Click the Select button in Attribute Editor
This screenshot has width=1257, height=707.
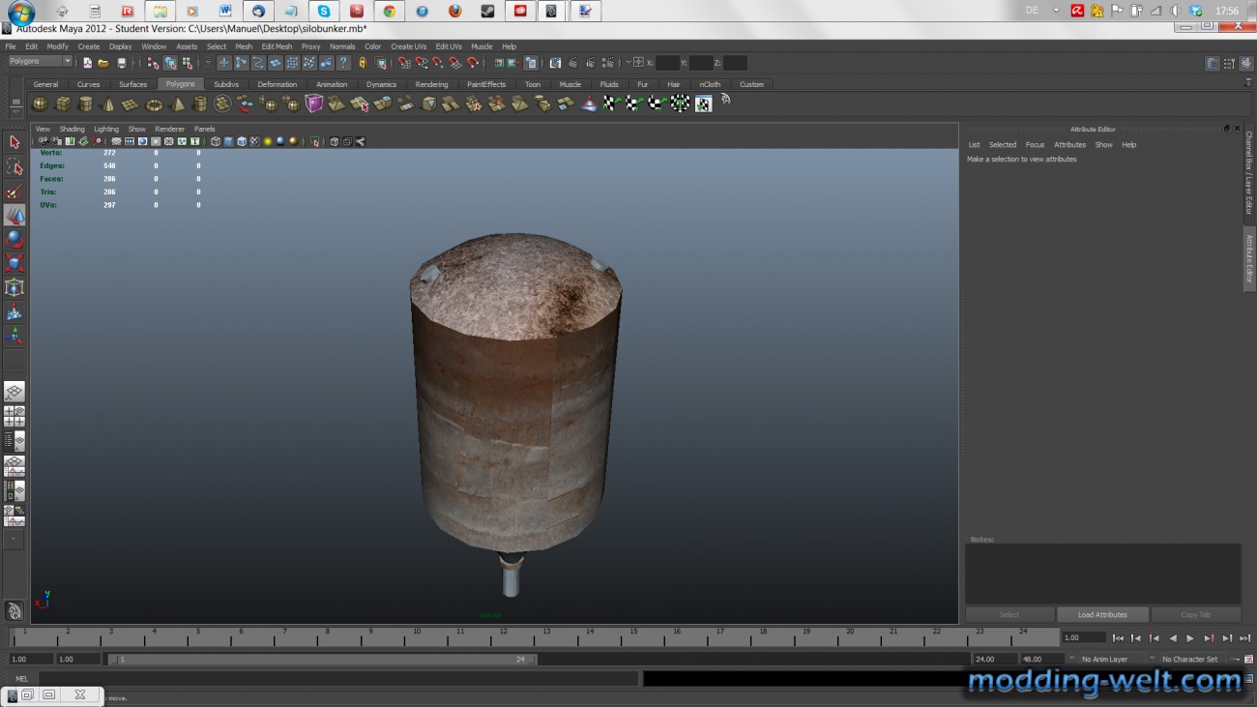tap(1009, 615)
